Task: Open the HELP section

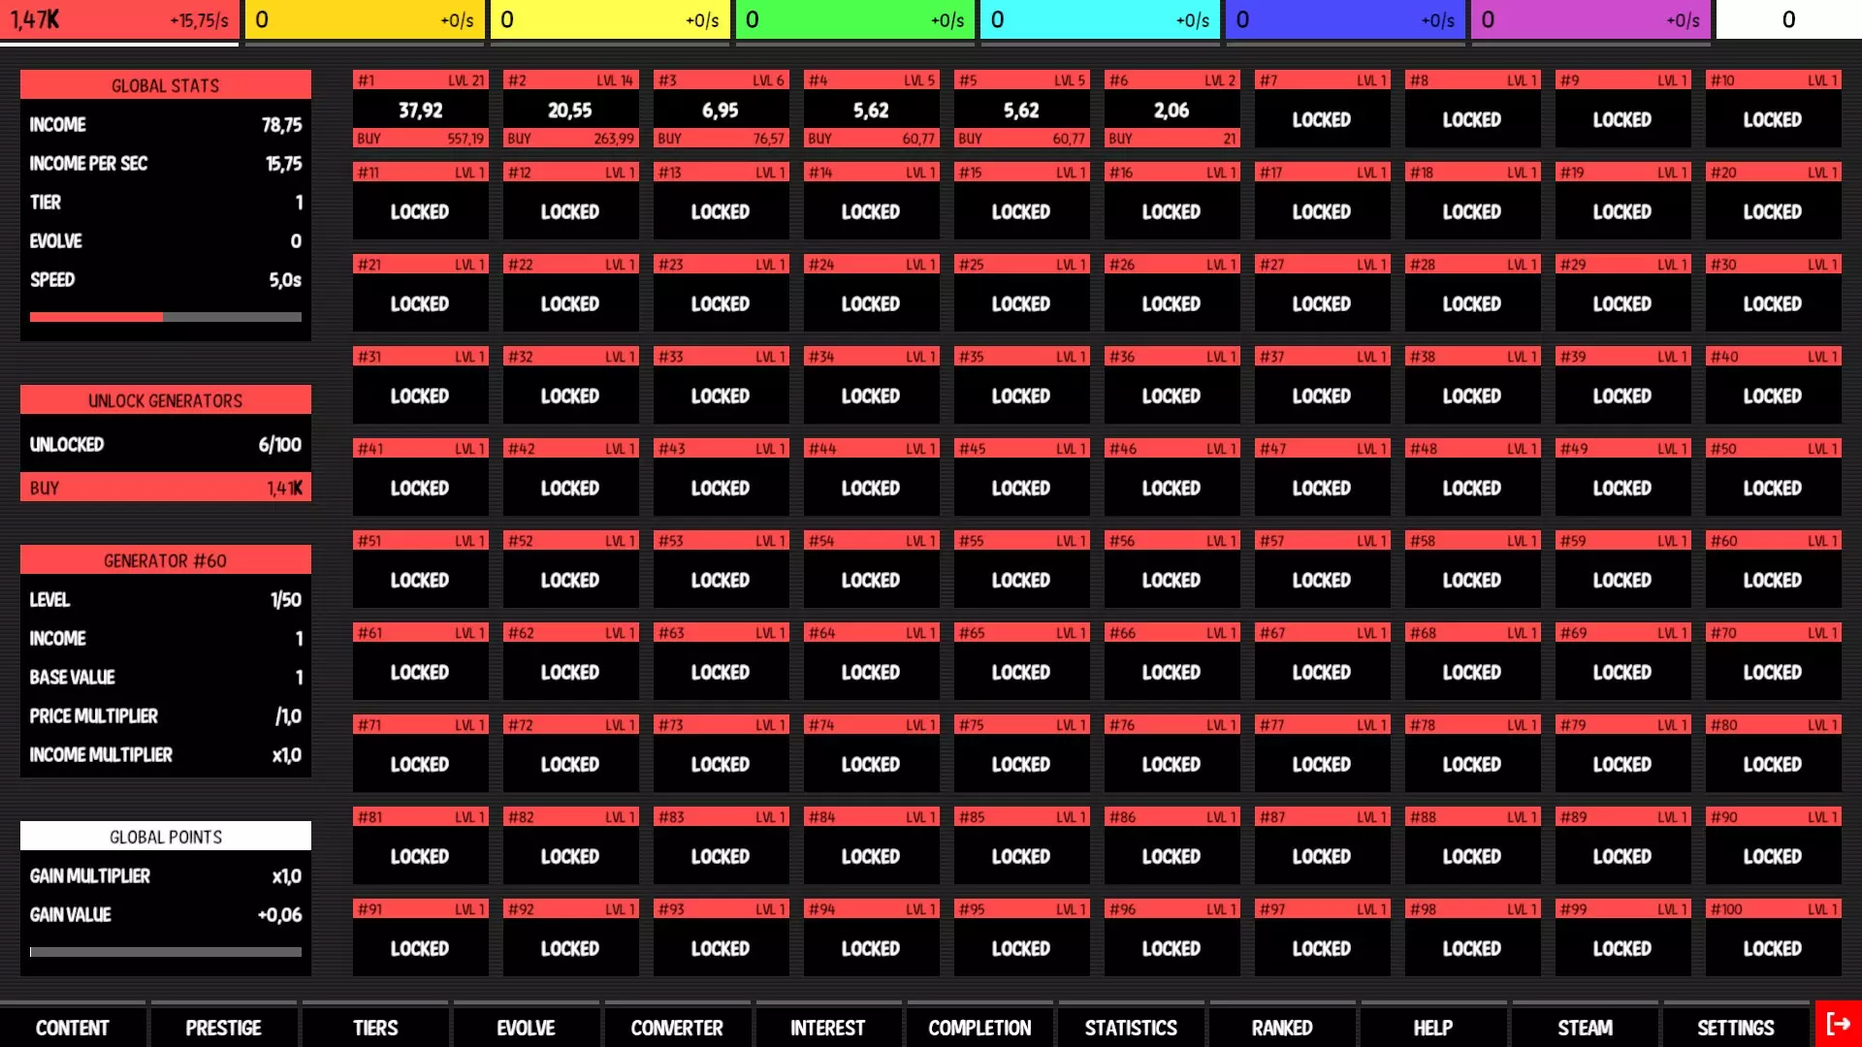Action: tap(1432, 1027)
